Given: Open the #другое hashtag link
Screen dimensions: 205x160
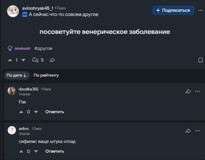Looking at the screenshot, I should (43, 48).
